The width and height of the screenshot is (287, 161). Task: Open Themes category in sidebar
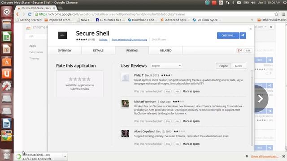click(x=34, y=59)
